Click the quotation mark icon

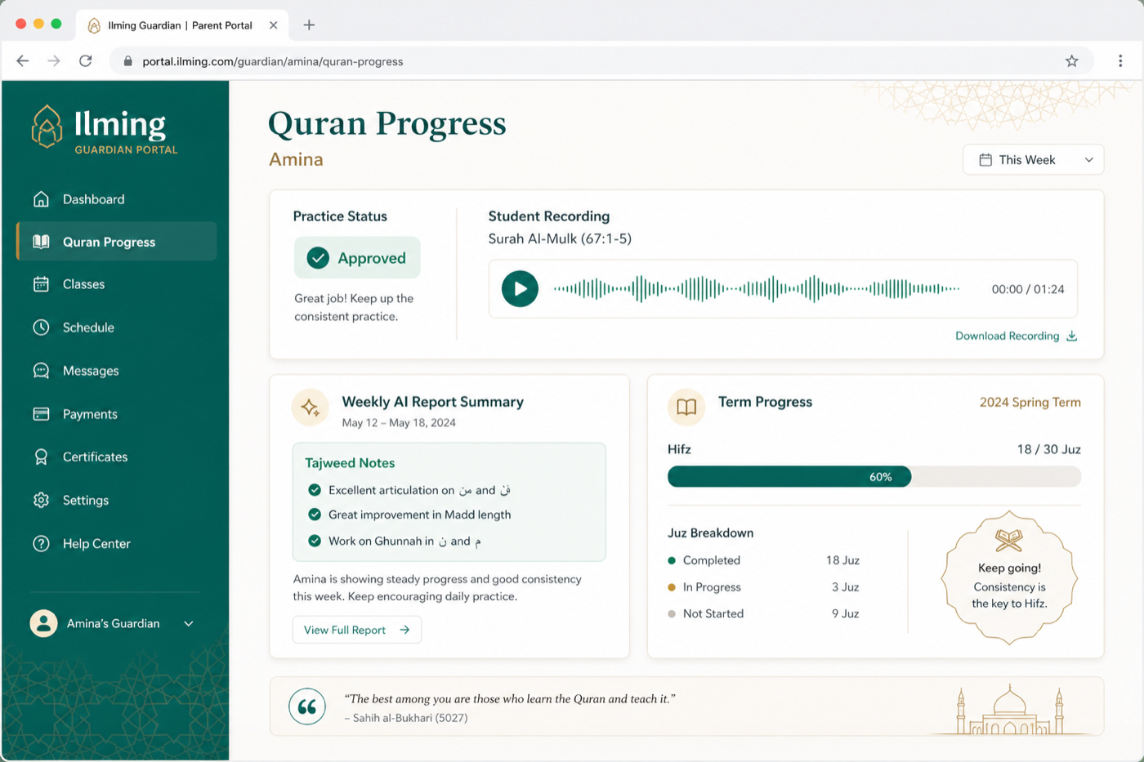pyautogui.click(x=307, y=706)
